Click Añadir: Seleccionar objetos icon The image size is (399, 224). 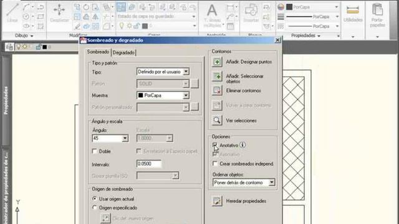(x=217, y=76)
